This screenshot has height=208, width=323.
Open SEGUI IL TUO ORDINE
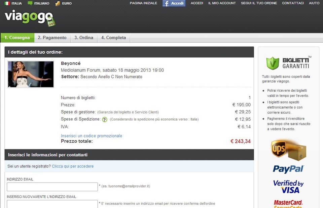tap(259, 3)
